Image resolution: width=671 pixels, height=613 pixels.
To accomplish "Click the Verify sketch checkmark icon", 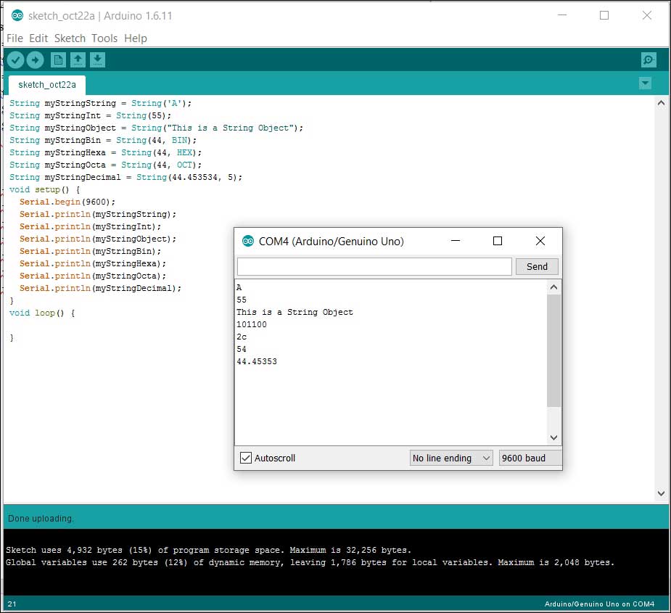I will click(x=16, y=59).
